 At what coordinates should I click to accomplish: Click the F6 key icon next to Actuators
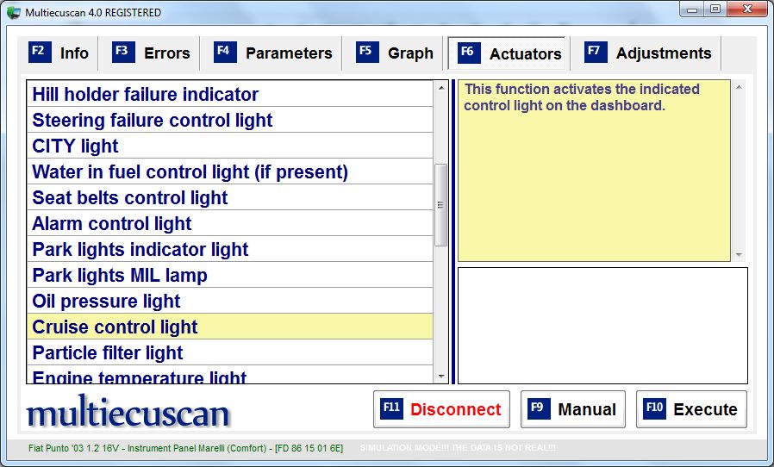pos(468,52)
